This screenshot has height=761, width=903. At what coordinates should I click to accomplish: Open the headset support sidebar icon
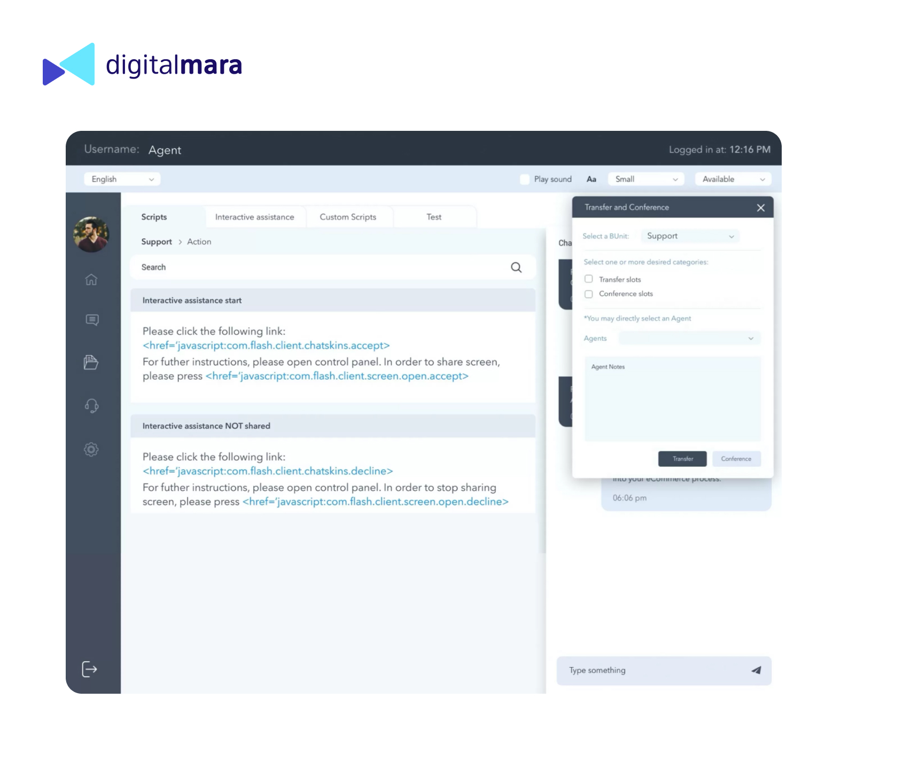tap(91, 406)
